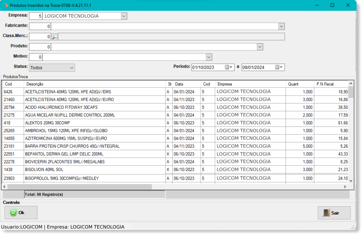Expand the Empresa dropdown list
Image resolution: width=362 pixels, height=235 pixels.
pos(124,16)
